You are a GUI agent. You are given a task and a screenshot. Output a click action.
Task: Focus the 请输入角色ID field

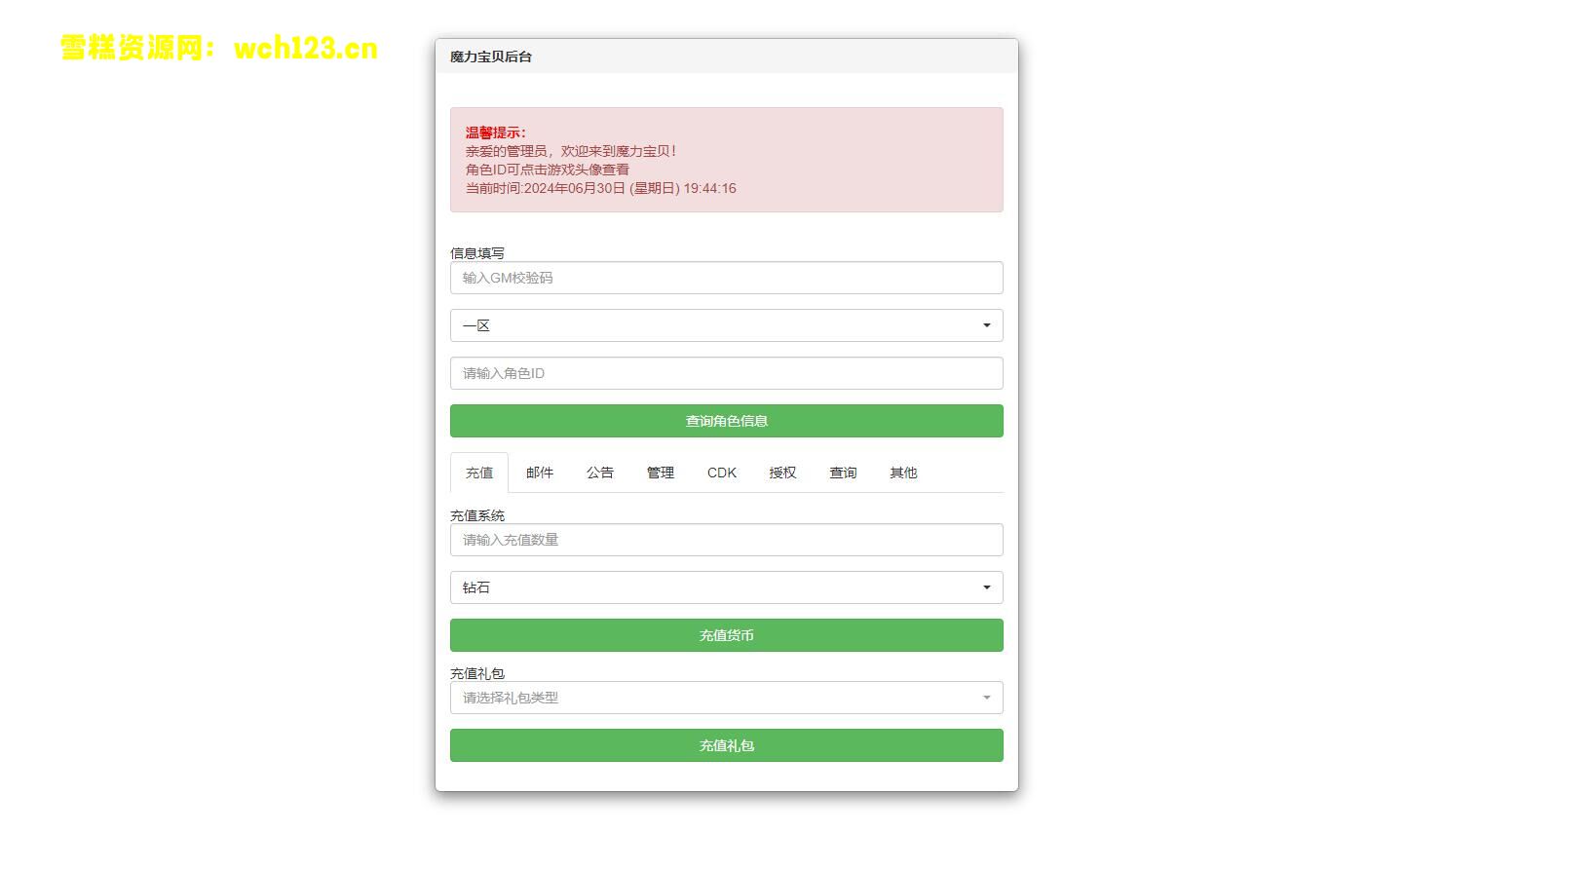[726, 373]
